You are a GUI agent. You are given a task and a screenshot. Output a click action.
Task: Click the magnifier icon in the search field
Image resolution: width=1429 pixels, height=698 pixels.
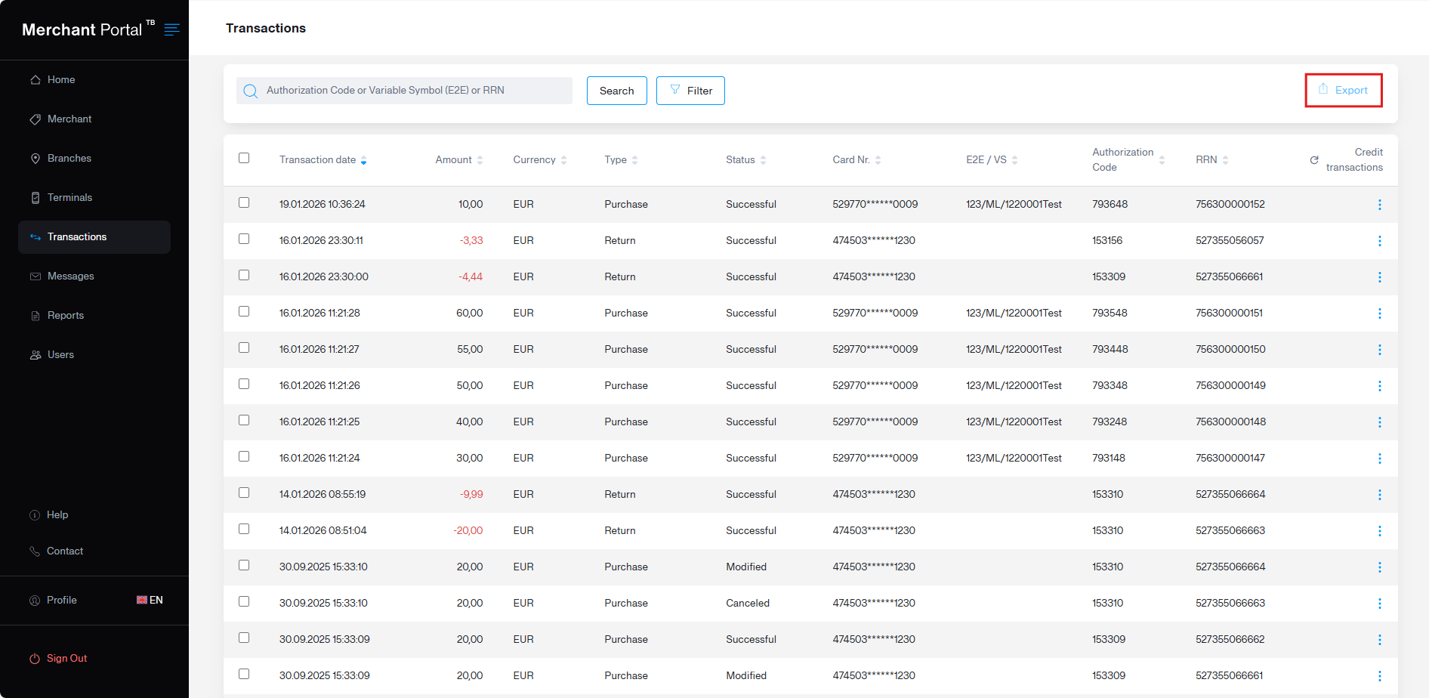[251, 91]
